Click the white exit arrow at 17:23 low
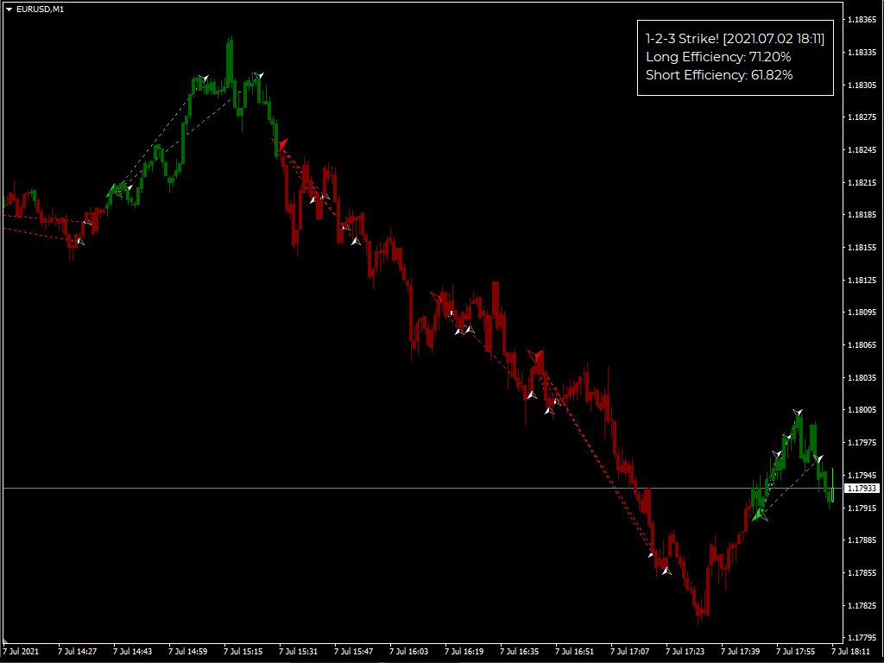The height and width of the screenshot is (663, 884). (666, 571)
